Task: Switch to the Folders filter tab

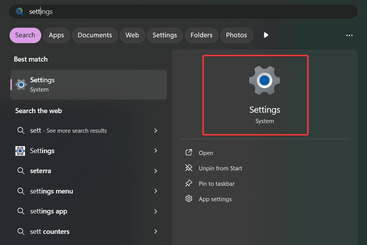Action: 201,35
